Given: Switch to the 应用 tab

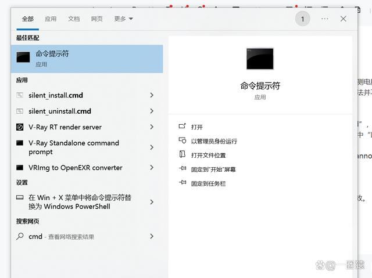Looking at the screenshot, I should tap(51, 19).
